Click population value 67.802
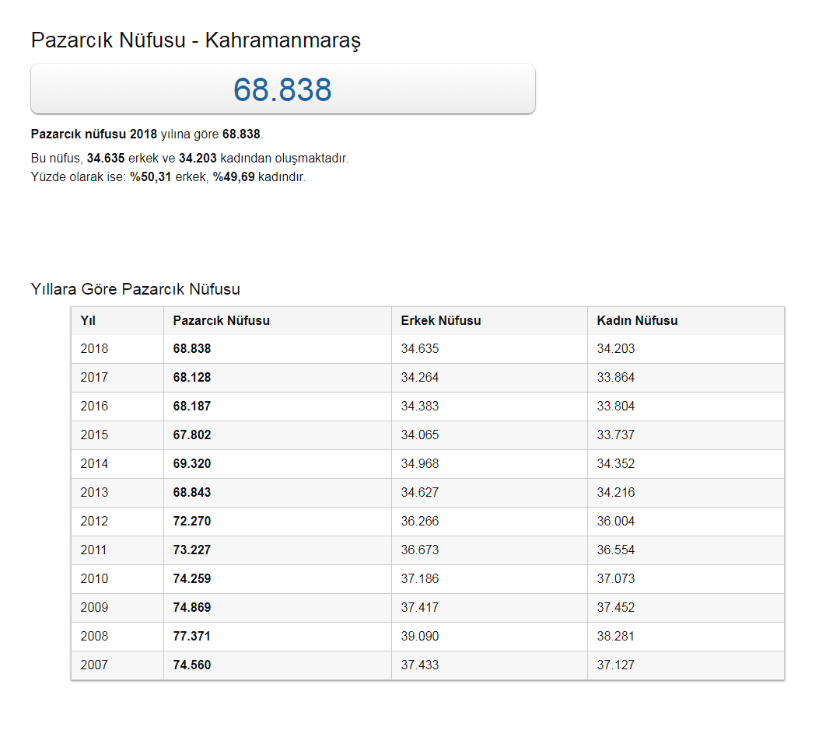 coord(192,435)
